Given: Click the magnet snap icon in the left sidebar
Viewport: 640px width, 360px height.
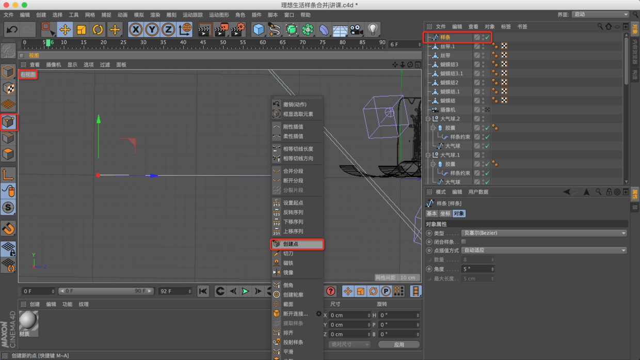Looking at the screenshot, I should pyautogui.click(x=8, y=228).
